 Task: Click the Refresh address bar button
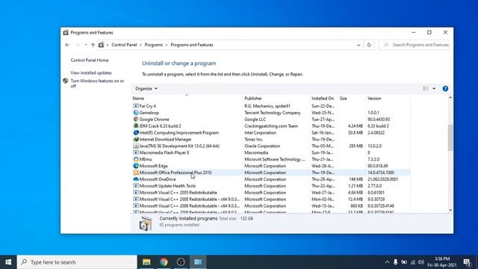point(369,45)
